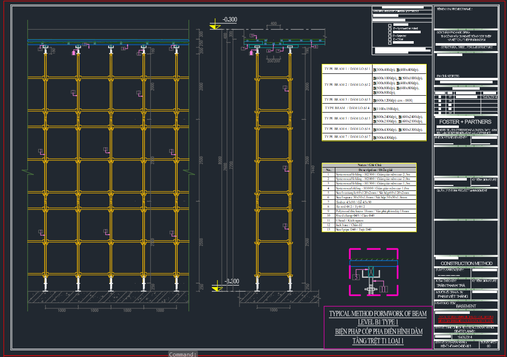Select the TYPE BEAM 1 table row
Screen dimensions: 507x357
point(373,69)
